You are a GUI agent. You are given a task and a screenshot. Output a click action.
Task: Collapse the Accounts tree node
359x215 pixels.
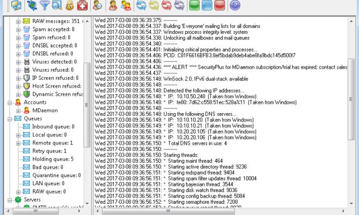pos(10,102)
